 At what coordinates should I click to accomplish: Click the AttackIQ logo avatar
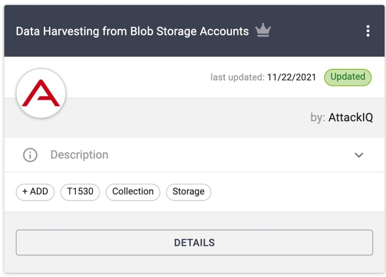41,93
